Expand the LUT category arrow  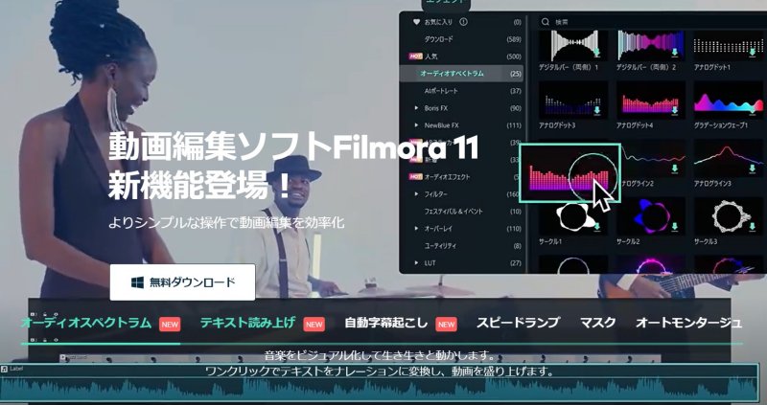(x=416, y=263)
